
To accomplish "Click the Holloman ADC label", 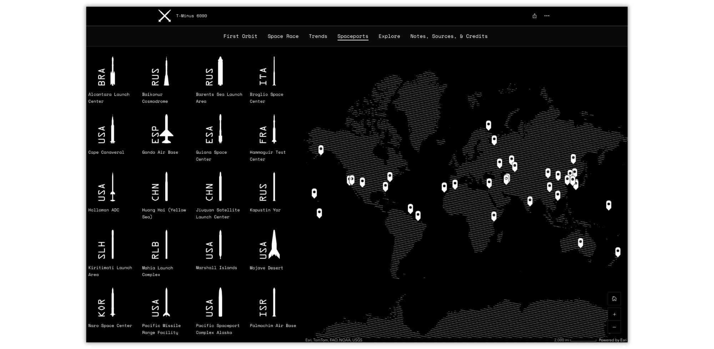I will pyautogui.click(x=104, y=210).
